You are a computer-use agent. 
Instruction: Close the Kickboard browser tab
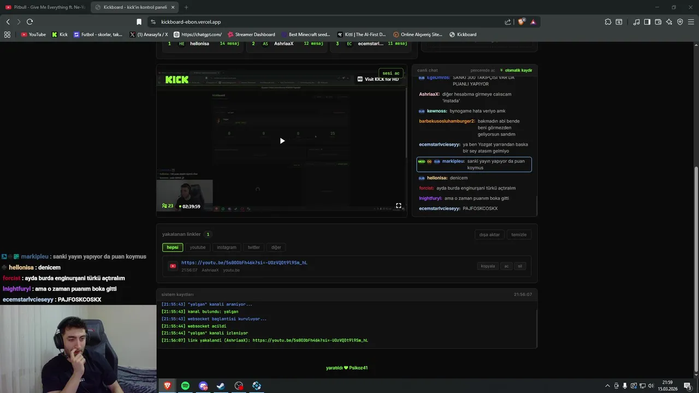coord(173,7)
